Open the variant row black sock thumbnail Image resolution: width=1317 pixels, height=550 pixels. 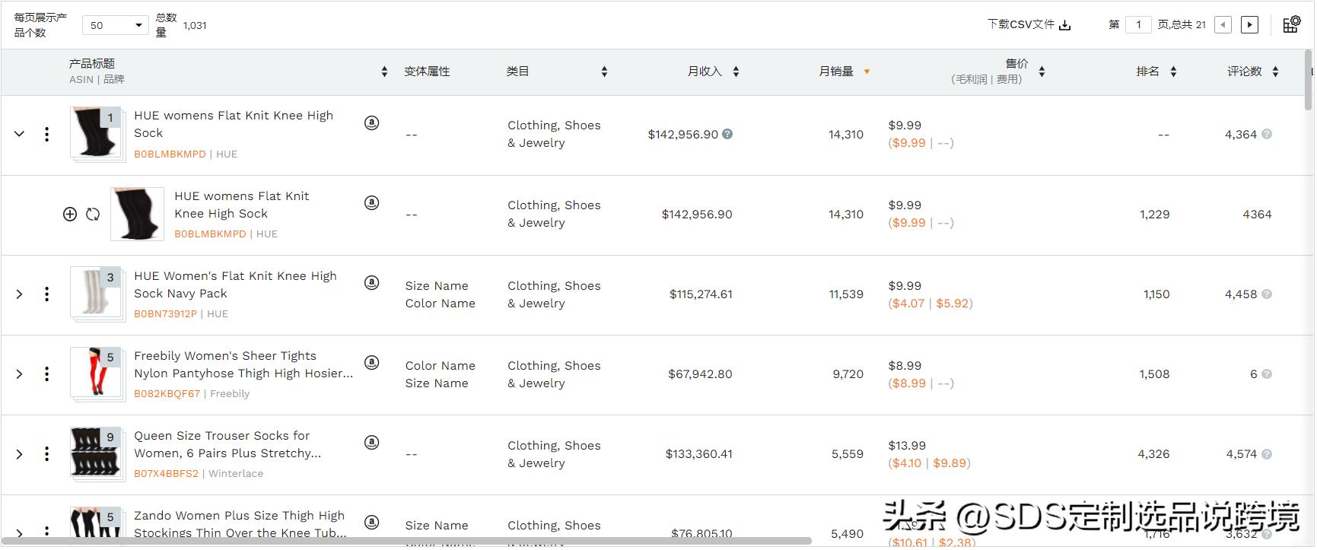(x=137, y=214)
